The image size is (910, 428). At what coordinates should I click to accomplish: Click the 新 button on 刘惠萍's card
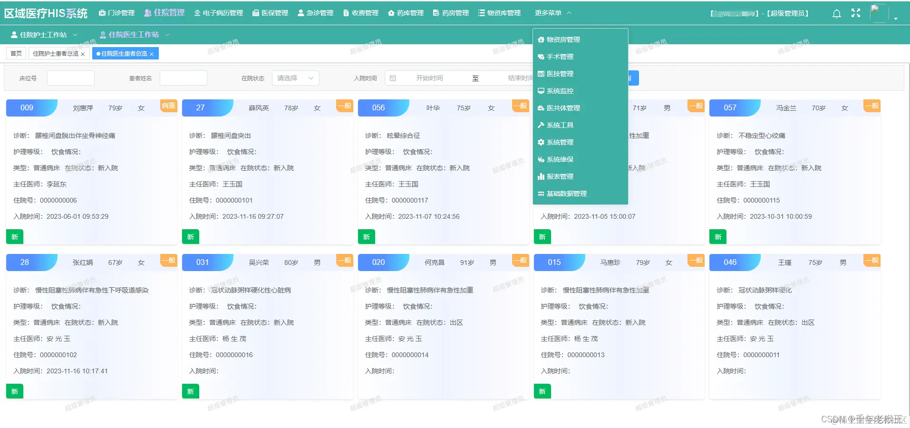[14, 236]
